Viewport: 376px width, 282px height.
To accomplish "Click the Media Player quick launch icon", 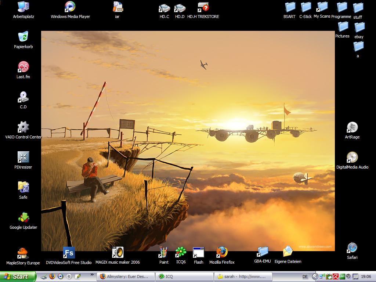I will click(61, 276).
